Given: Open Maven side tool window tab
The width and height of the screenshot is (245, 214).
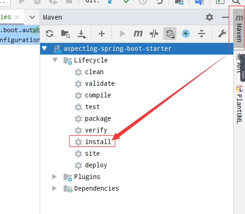Looking at the screenshot, I should [x=239, y=29].
